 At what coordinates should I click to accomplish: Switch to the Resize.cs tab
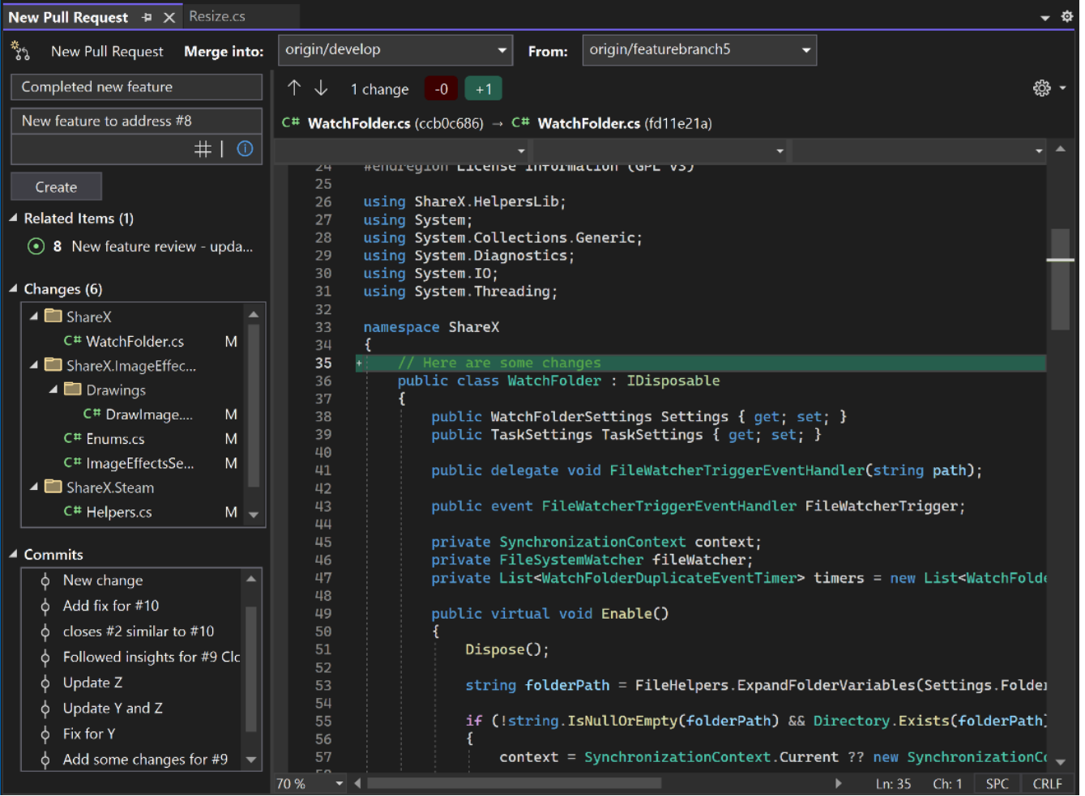tap(217, 16)
